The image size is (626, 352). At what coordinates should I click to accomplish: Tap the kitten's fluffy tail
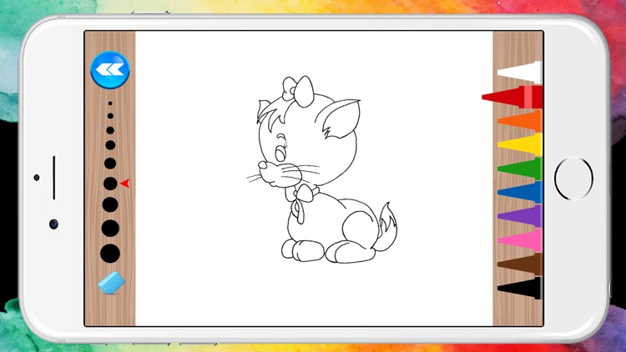(x=386, y=229)
